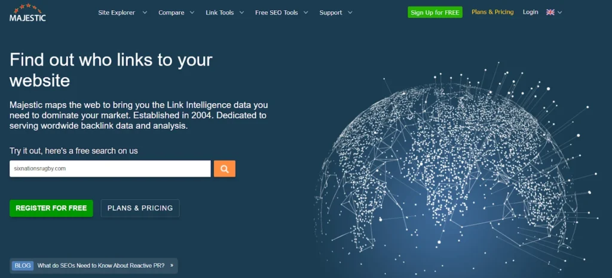The height and width of the screenshot is (278, 612).
Task: Select the Site Explorer menu label
Action: [117, 13]
